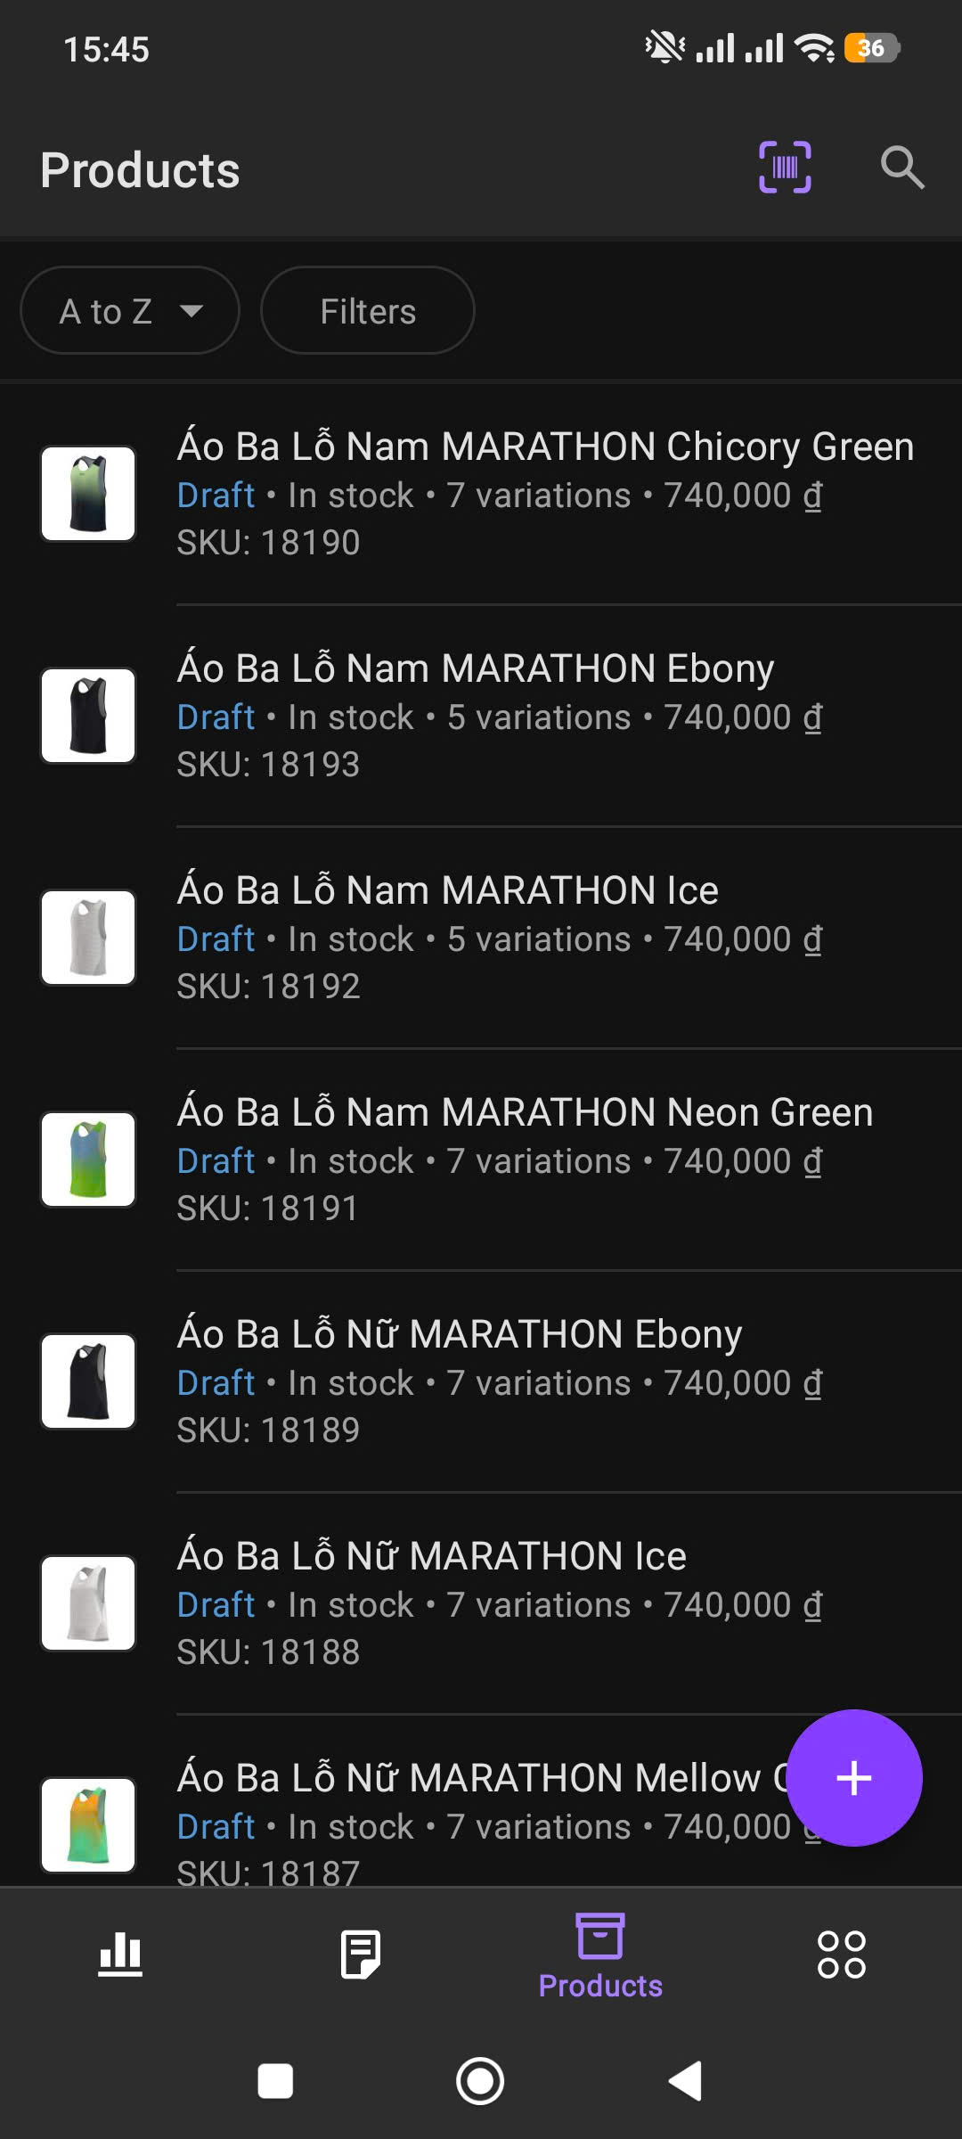Open the Filters button
Image resolution: width=962 pixels, height=2139 pixels.
368,311
